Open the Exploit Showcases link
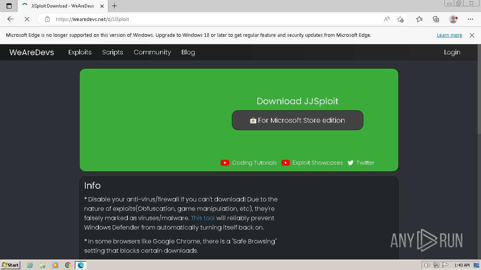The height and width of the screenshot is (270, 481). pos(318,163)
